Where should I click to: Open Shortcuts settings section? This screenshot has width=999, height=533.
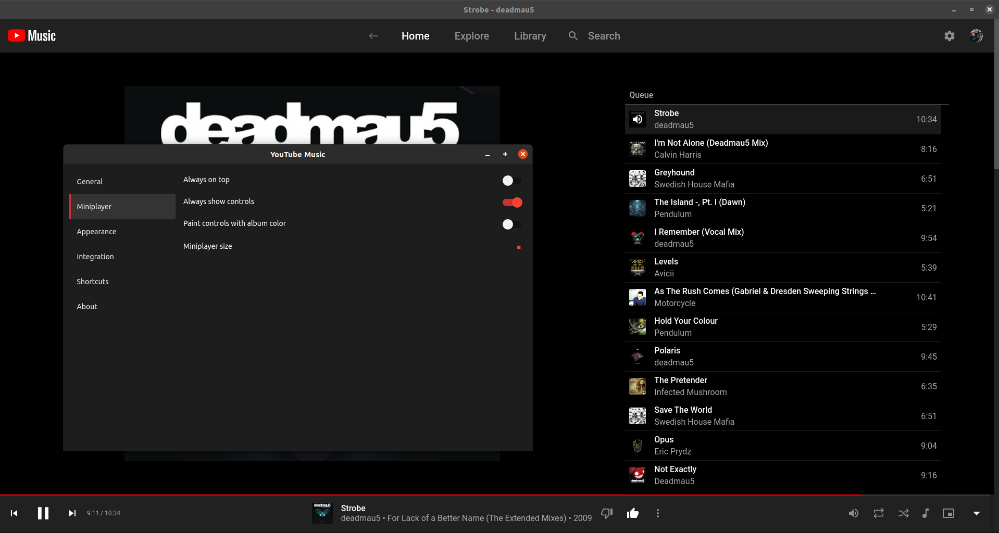click(x=122, y=282)
